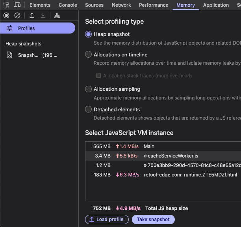Click the Load profile button

pyautogui.click(x=106, y=219)
